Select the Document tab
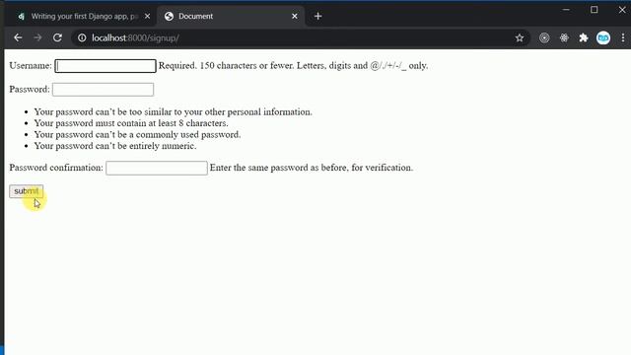Screen dimensions: 631x355 [230, 16]
